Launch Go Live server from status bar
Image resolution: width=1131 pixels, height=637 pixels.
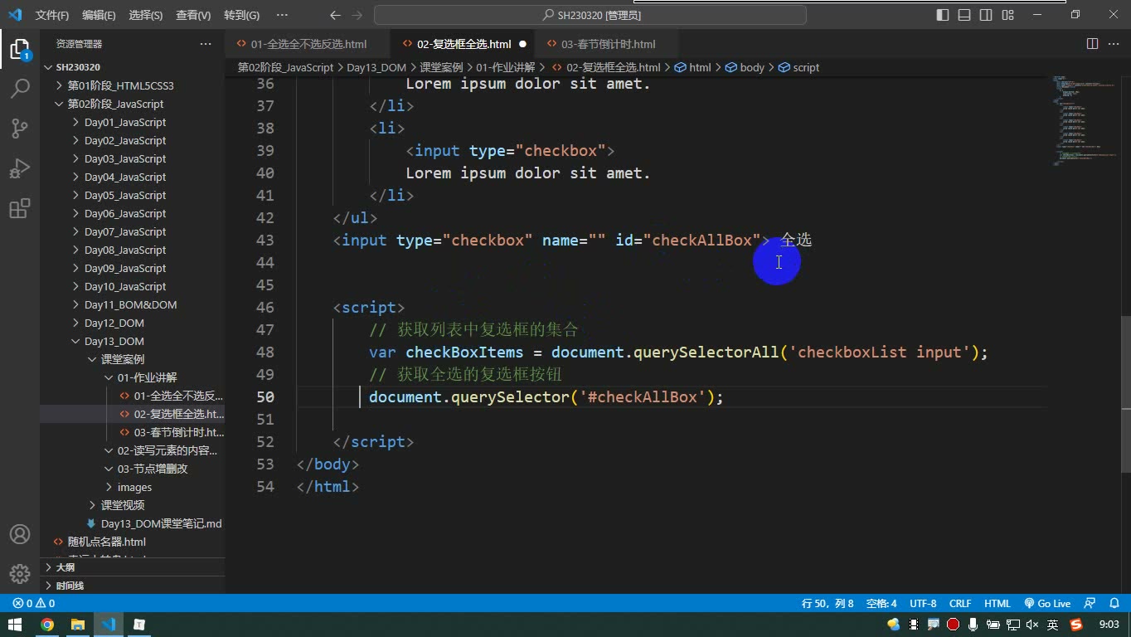(1047, 603)
